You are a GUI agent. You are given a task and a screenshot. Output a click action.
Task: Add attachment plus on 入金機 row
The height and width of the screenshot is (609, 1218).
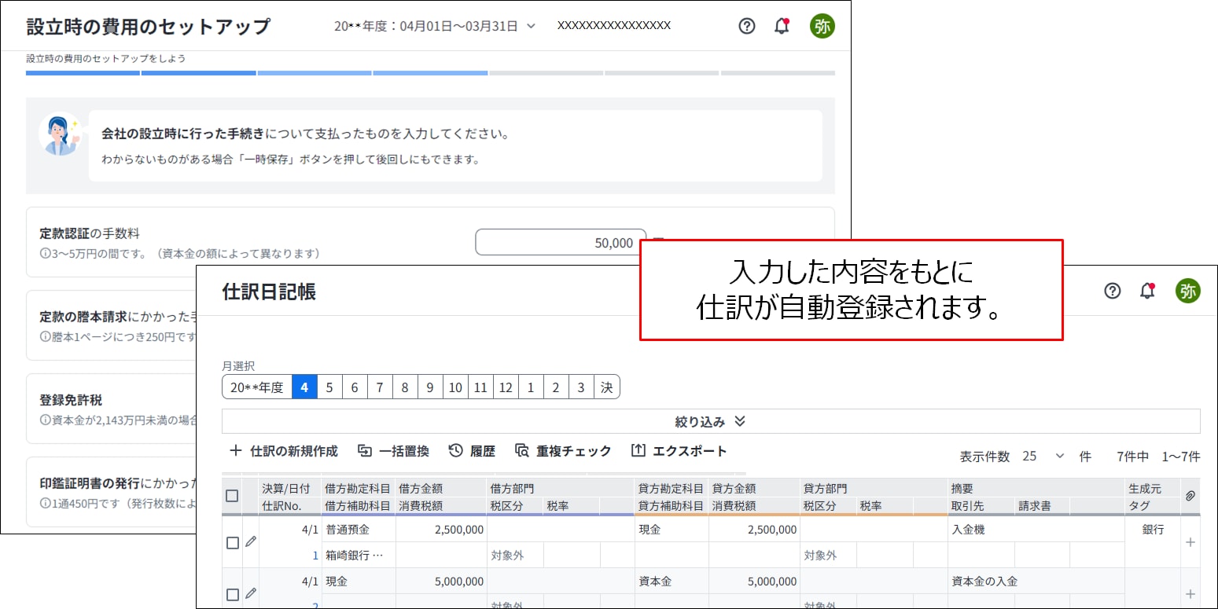point(1190,542)
